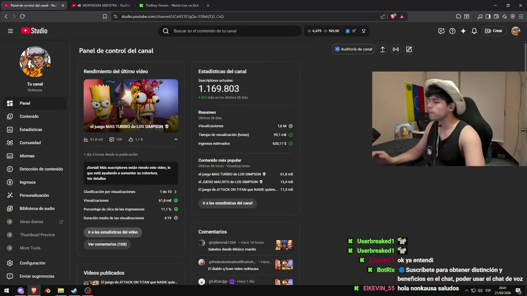The width and height of the screenshot is (527, 296).
Task: Open comment thumbnail from @cybercrak1234
Action: (284, 245)
